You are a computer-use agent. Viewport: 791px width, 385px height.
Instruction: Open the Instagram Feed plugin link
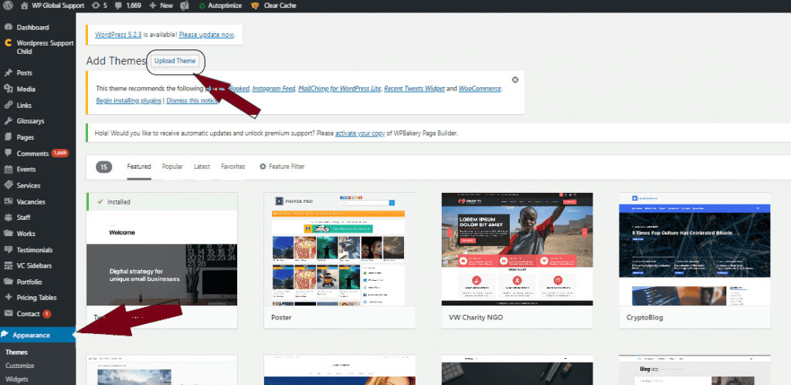tap(273, 88)
